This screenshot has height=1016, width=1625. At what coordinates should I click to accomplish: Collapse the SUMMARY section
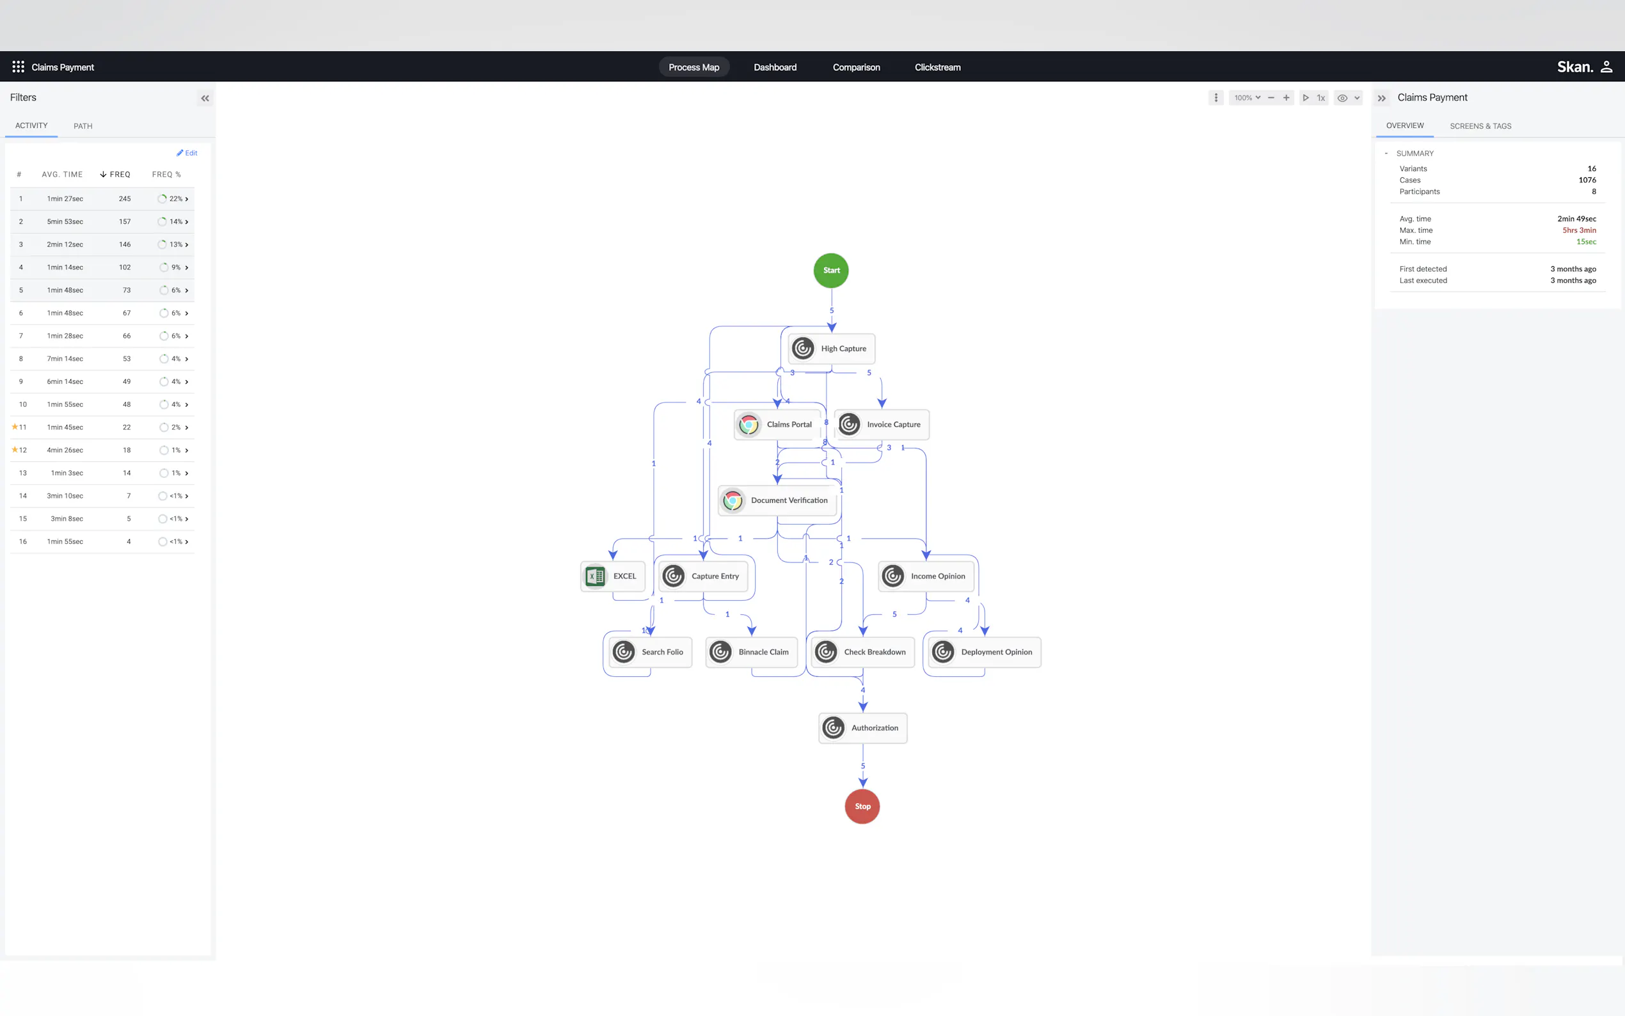click(x=1386, y=153)
